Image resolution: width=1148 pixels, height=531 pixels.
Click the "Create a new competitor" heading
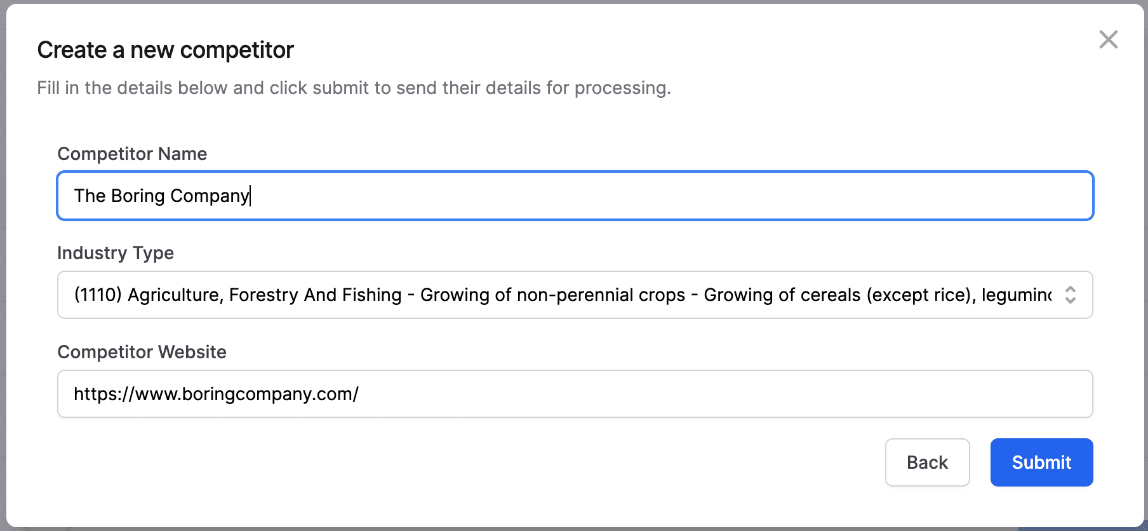165,50
